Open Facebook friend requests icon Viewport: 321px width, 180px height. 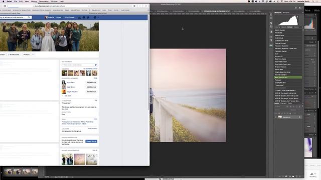(79, 17)
